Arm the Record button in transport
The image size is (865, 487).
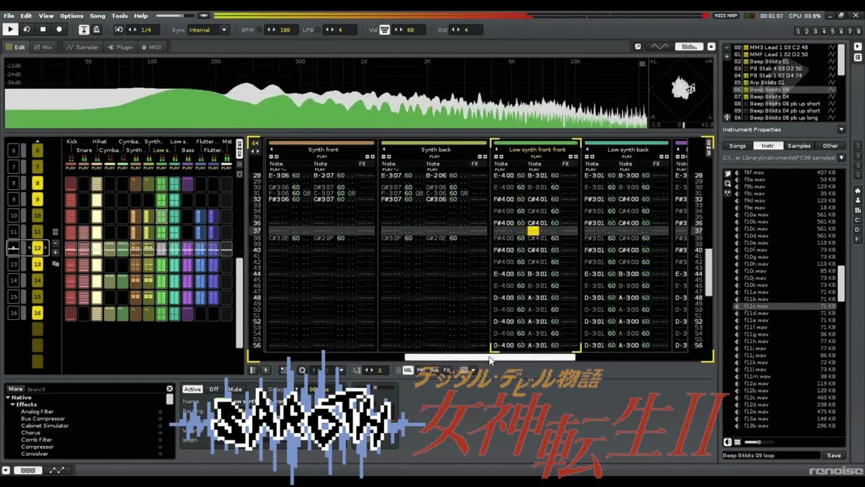point(59,29)
